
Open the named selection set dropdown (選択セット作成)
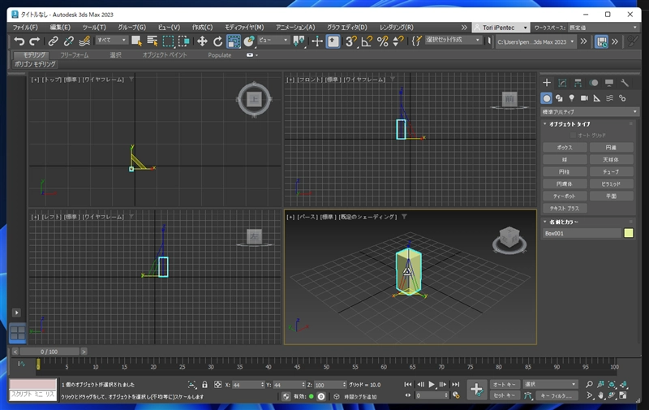tap(453, 40)
